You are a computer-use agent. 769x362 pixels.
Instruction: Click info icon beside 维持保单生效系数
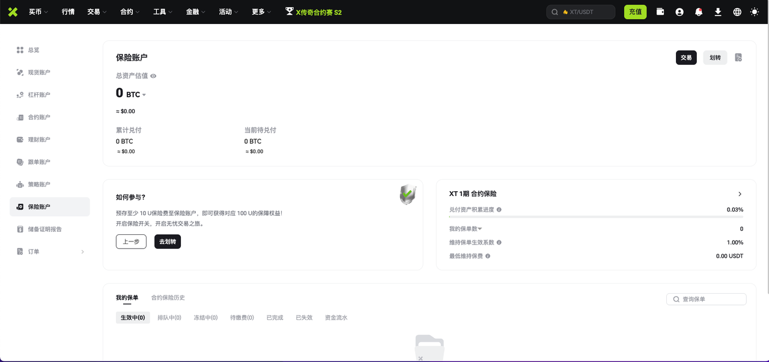coord(499,243)
